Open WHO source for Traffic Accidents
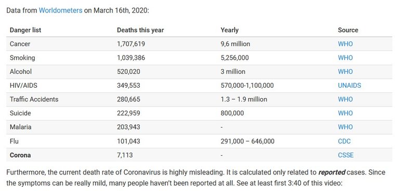 tap(345, 99)
